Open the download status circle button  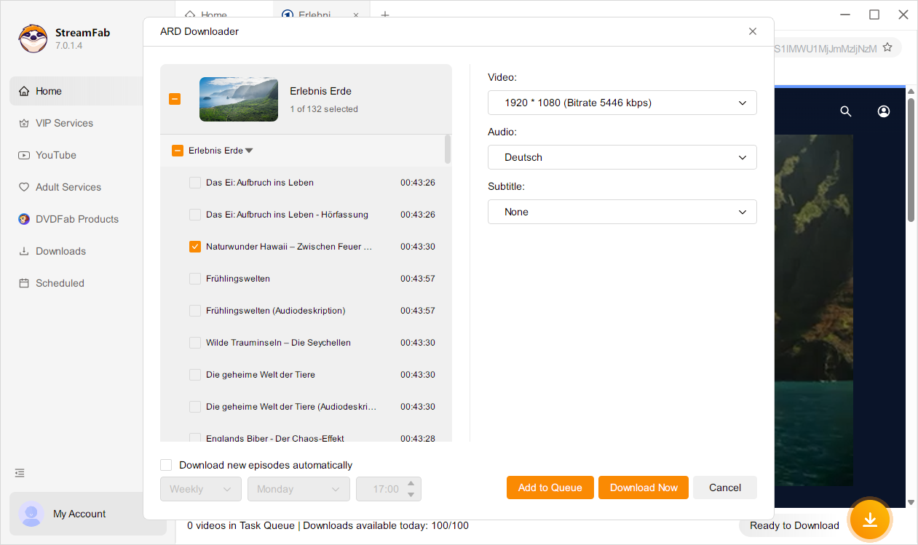[x=870, y=520]
